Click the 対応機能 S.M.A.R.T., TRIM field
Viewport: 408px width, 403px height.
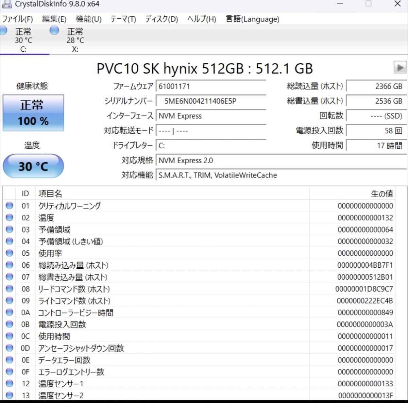pos(281,175)
